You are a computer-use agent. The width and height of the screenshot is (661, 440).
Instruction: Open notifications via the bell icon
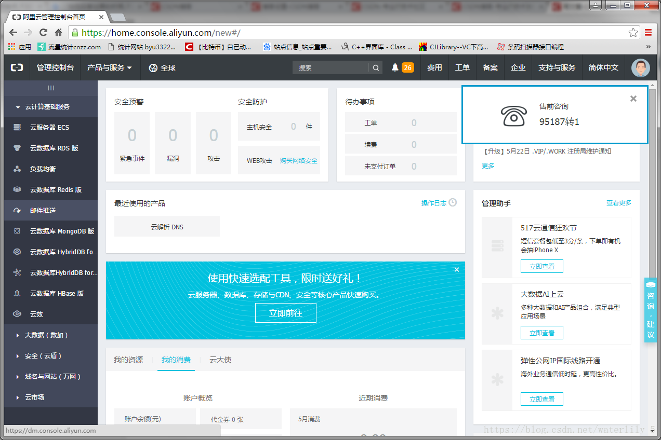pos(393,67)
